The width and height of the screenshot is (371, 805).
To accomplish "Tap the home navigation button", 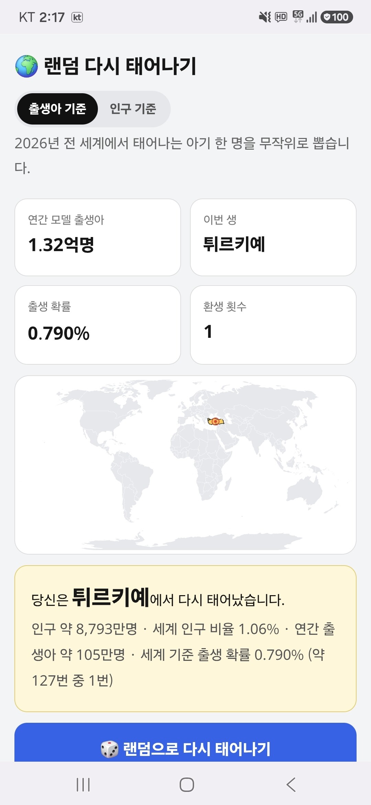I will coord(187,785).
